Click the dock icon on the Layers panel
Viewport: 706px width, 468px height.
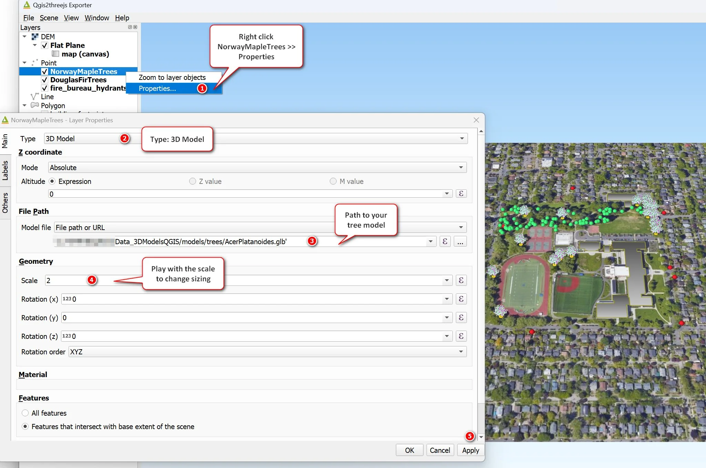pos(130,27)
